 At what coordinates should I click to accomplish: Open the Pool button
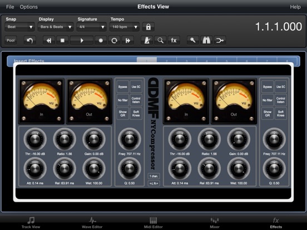[11, 41]
